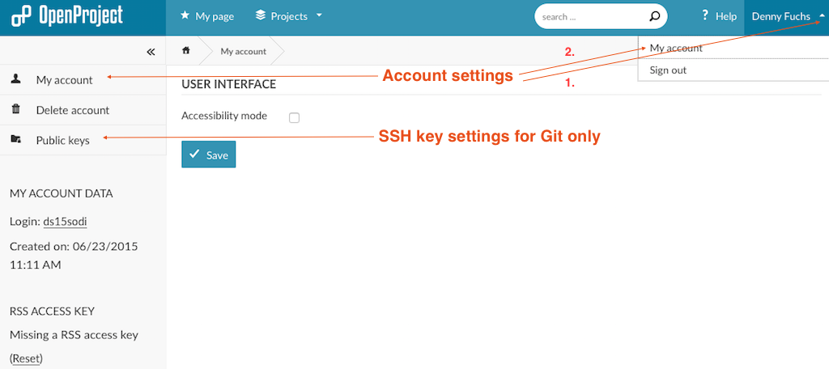Click the Reset RSS access key link

(x=26, y=358)
